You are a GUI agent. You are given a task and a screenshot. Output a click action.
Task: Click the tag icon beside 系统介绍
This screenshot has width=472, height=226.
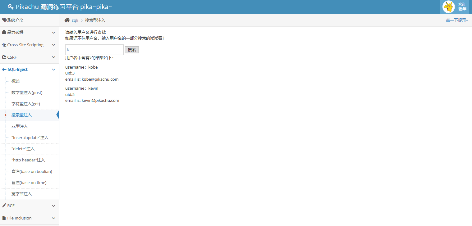tap(4, 20)
